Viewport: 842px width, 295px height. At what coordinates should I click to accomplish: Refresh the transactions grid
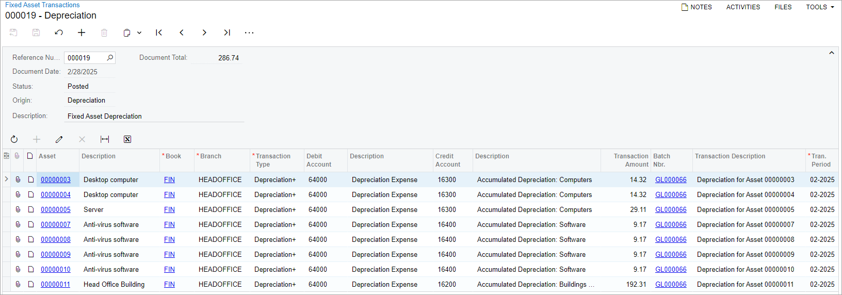[x=14, y=139]
